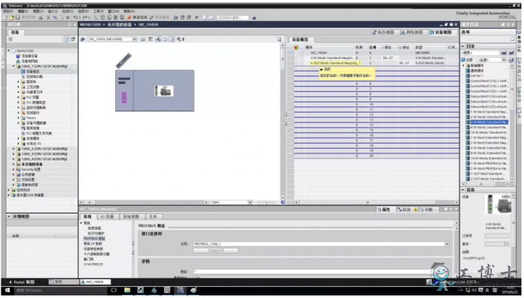This screenshot has height=298, width=524.
Task: Click the accessible devices icon right of 转至离线
Action: tap(176, 18)
